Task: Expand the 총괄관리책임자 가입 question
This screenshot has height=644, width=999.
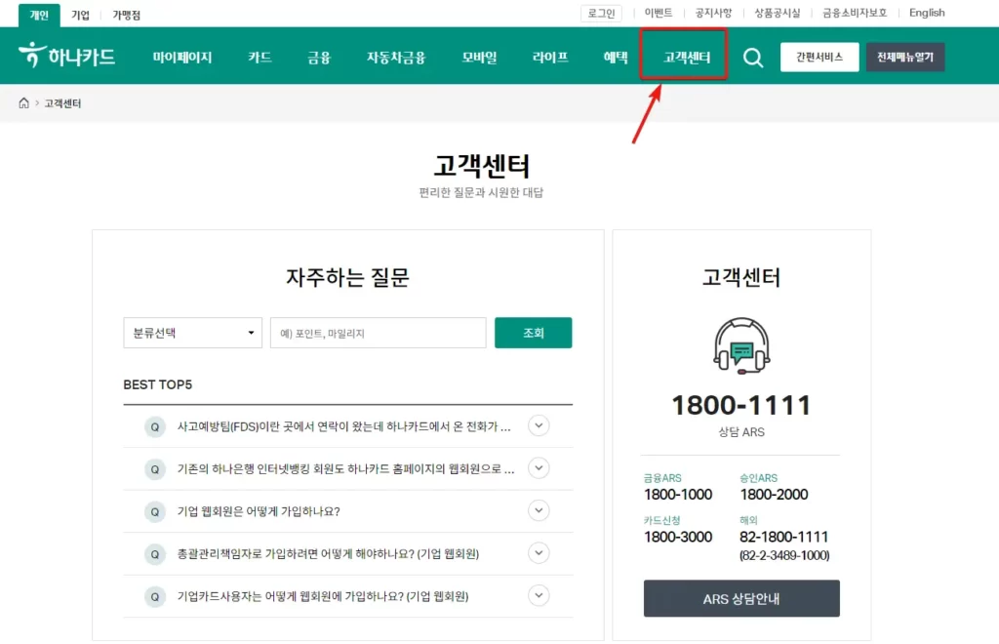Action: click(x=539, y=553)
